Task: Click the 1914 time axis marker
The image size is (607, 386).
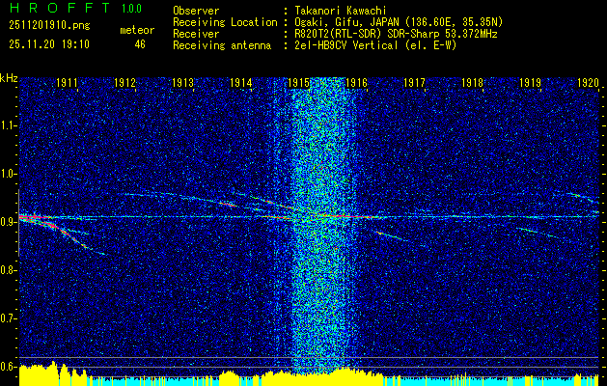Action: click(x=241, y=82)
